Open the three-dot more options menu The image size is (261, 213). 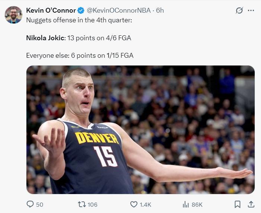251,10
